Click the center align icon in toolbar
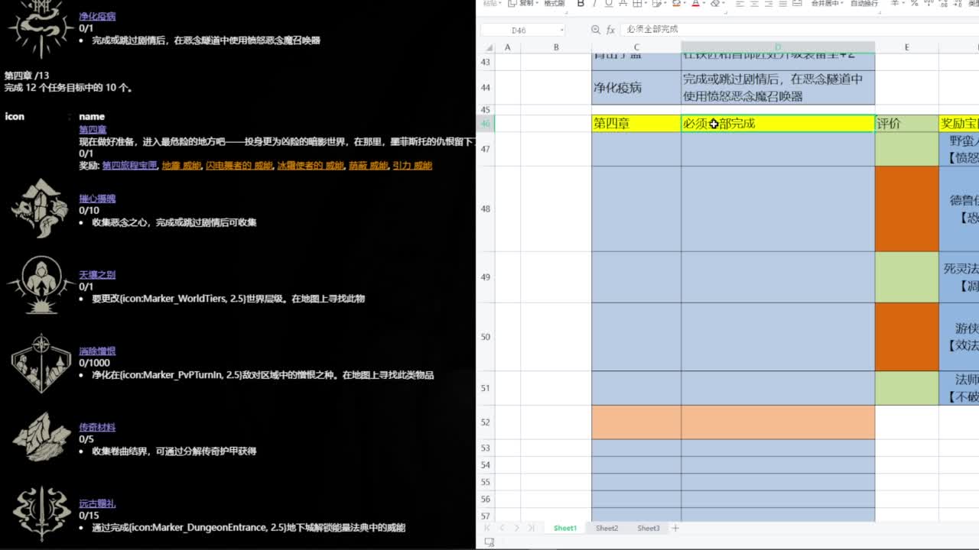Screen dimensions: 979x550 pos(754,3)
